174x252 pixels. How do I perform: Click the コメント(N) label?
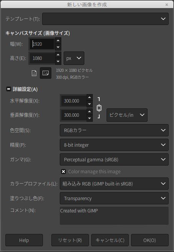click(x=23, y=210)
